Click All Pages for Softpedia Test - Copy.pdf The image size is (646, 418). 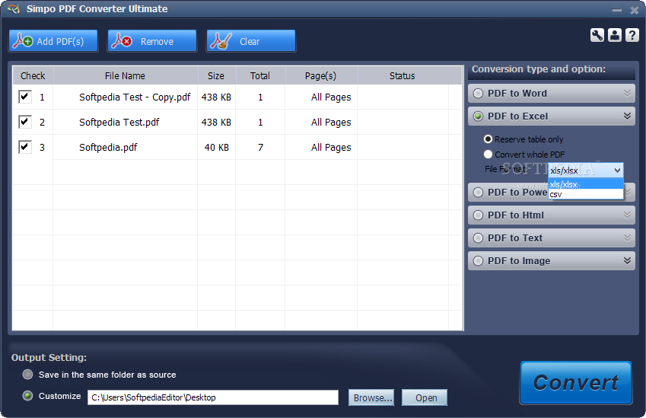(x=331, y=97)
